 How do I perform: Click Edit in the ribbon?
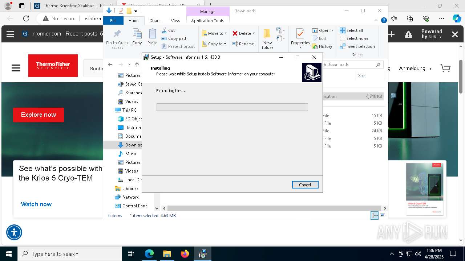[x=319, y=38]
